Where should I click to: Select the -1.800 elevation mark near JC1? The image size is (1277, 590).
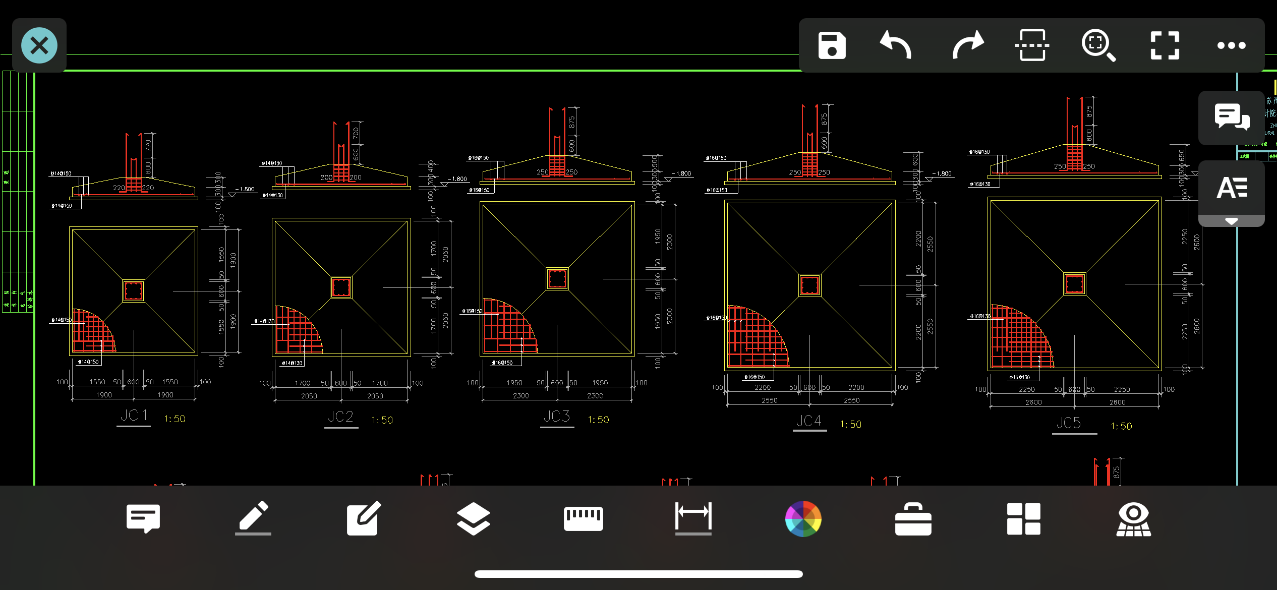[245, 189]
